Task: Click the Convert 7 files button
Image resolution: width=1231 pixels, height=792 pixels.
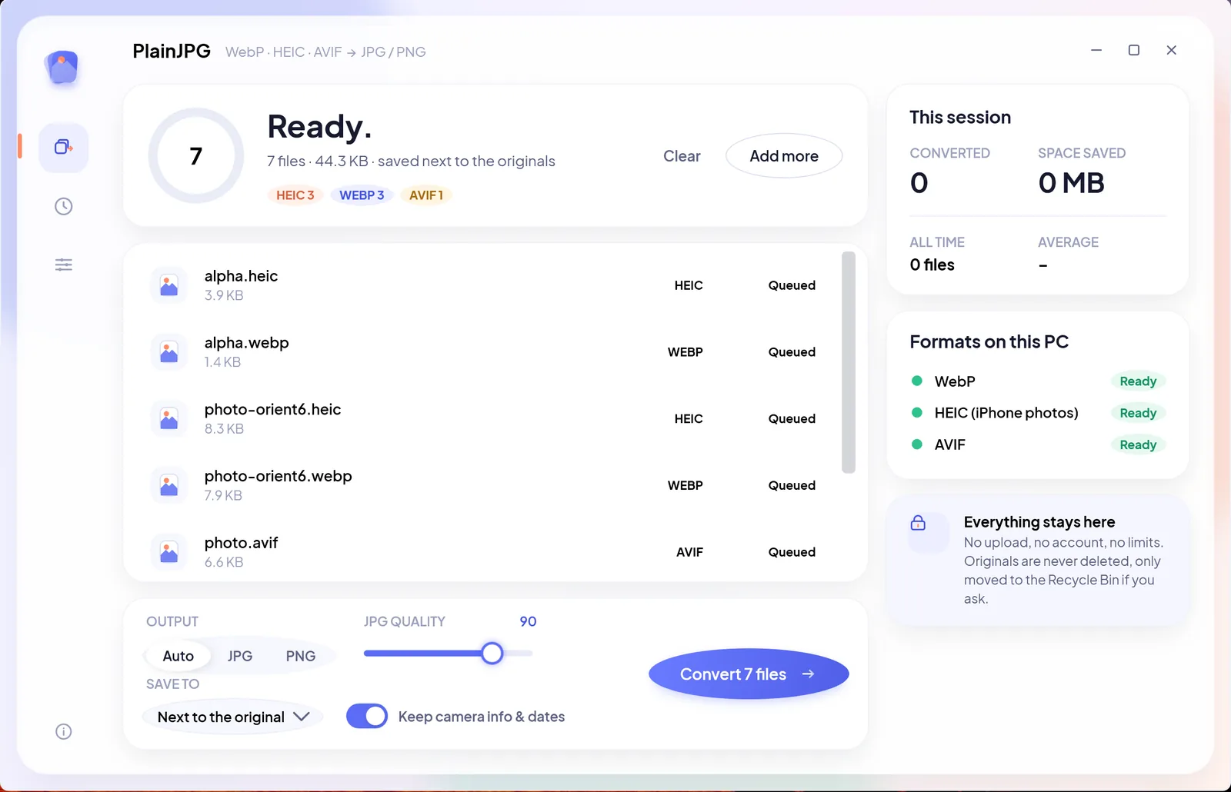Action: pyautogui.click(x=749, y=674)
